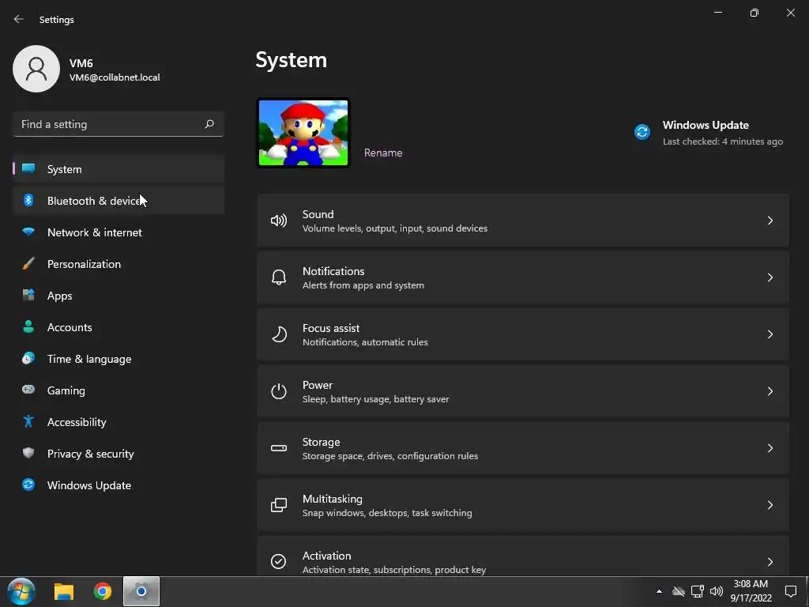Click the Windows Update sync icon at top right

(642, 132)
